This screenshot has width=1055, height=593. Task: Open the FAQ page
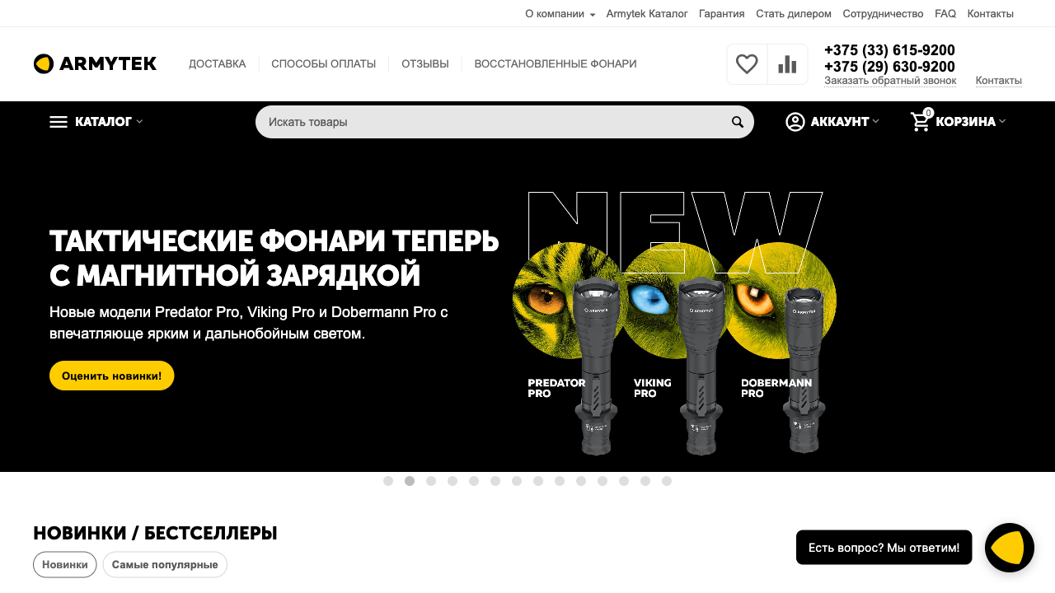click(x=945, y=14)
